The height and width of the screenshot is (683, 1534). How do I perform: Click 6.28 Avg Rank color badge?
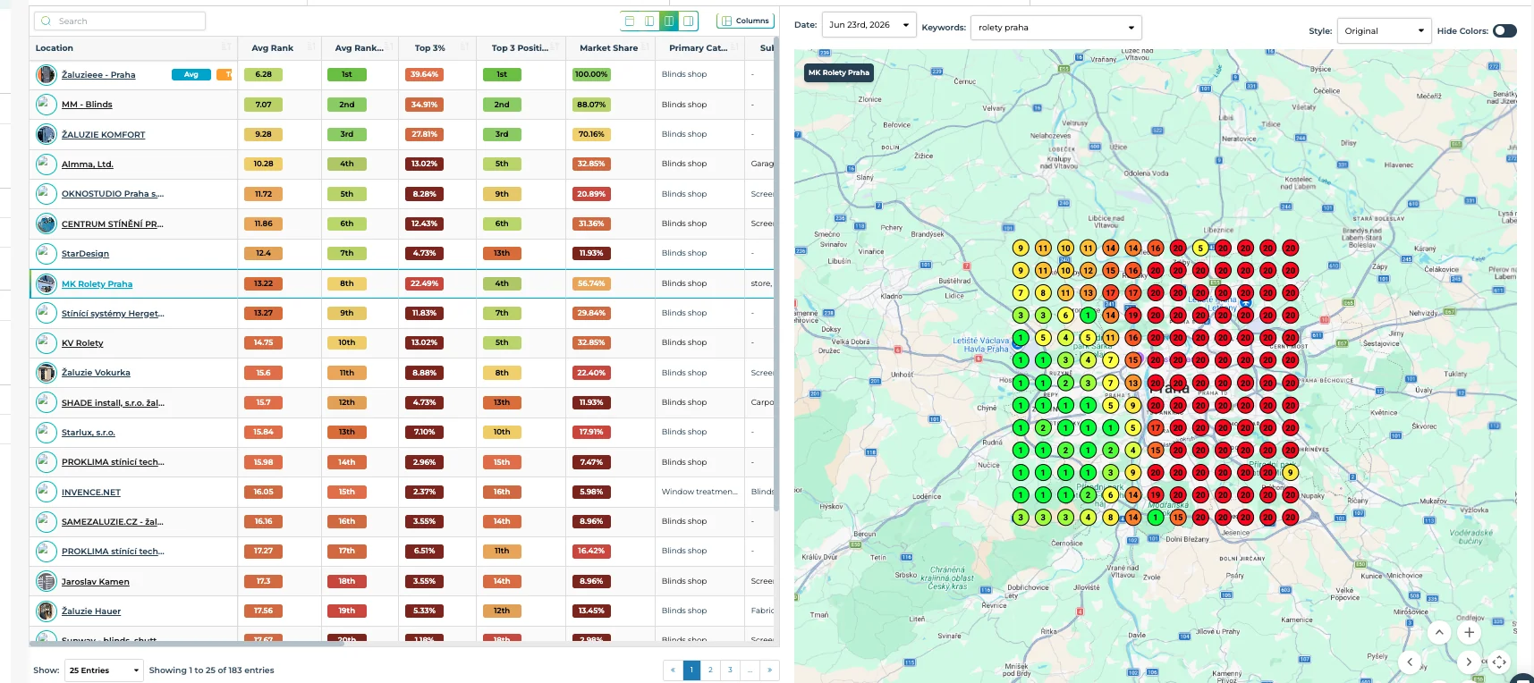tap(263, 74)
